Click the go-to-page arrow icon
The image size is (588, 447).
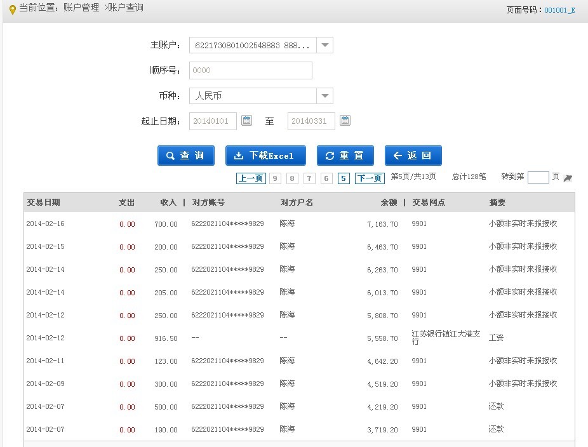568,178
